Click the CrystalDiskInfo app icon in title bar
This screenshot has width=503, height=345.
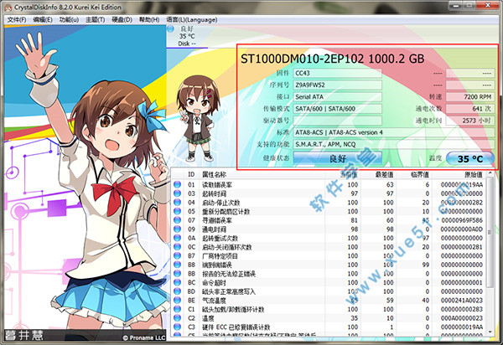(x=8, y=7)
